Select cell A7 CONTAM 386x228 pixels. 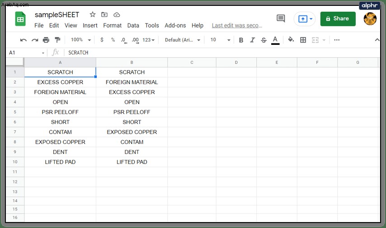point(60,132)
